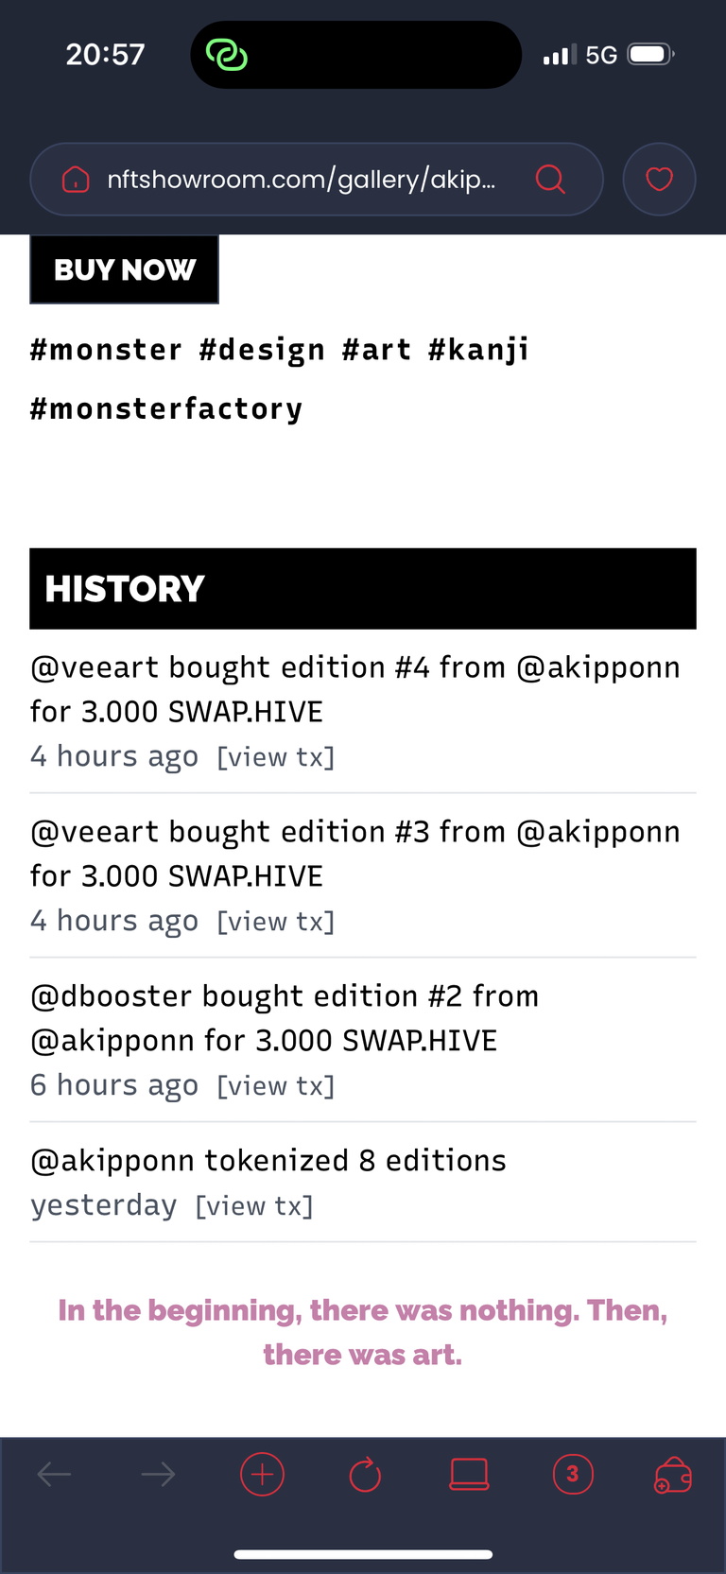Open the tab counter showing 3
Viewport: 726px width, 1574px height.
[572, 1474]
